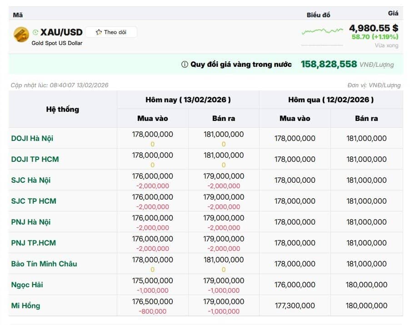Click the Cập nhật lúc timestamp text
This screenshot has width=410, height=325.
click(x=60, y=85)
